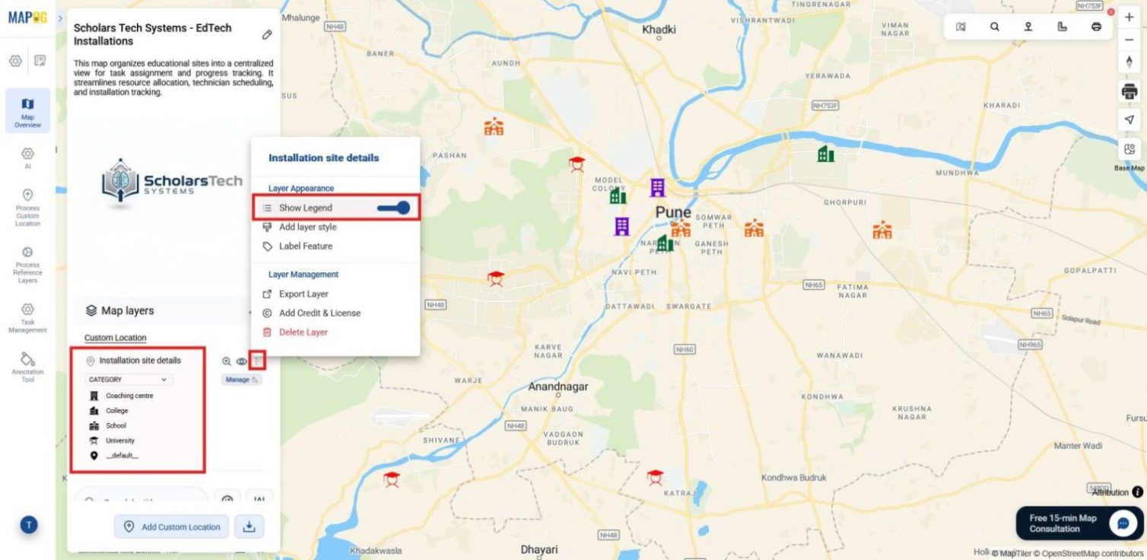Viewport: 1147px width, 560px height.
Task: Open the Base Map selector
Action: [1129, 151]
